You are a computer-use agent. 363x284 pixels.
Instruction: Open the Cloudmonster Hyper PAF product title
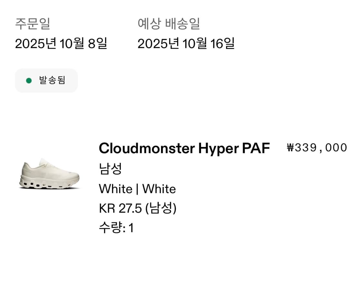[x=184, y=148]
